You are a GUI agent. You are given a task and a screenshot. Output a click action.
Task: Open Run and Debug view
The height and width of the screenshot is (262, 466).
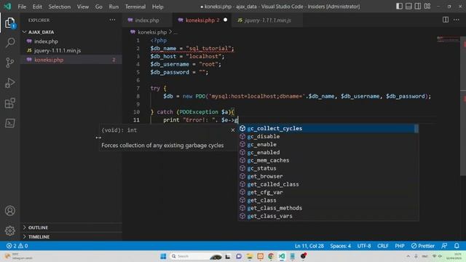click(9, 83)
